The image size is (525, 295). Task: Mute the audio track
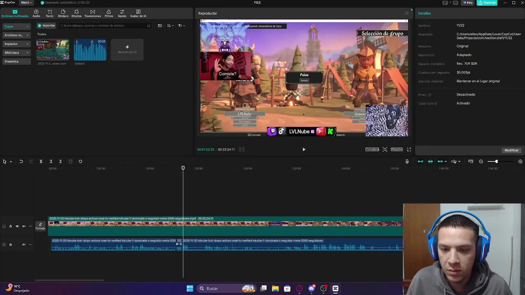pyautogui.click(x=24, y=245)
